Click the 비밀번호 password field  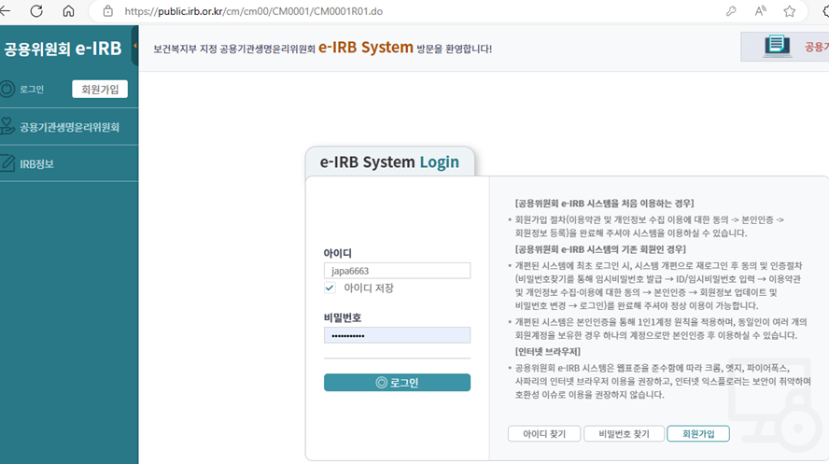coord(397,335)
